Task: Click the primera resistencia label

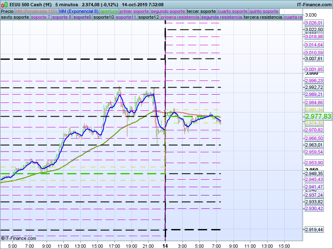Action: [x=179, y=17]
